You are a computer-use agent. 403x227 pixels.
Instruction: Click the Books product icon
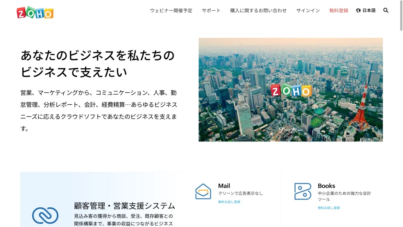pyautogui.click(x=303, y=192)
